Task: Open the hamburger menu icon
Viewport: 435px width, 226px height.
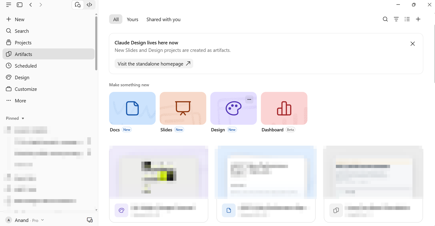Action: tap(9, 5)
